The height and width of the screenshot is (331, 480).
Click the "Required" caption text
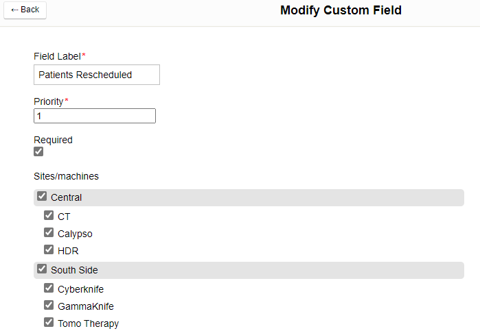53,140
